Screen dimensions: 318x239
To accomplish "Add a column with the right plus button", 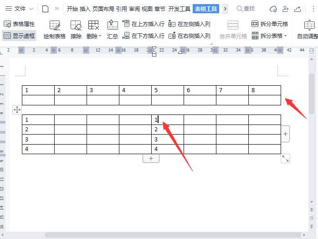I will tap(285, 134).
